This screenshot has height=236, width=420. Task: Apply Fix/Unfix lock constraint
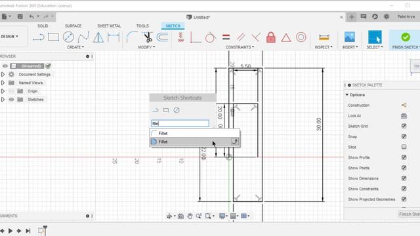click(271, 37)
